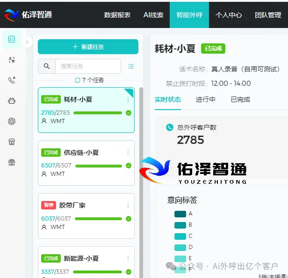The width and height of the screenshot is (288, 278).
Task: Click the 真人录音（自用可测试） script name
Action: pos(245,69)
